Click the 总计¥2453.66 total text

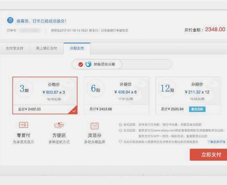coord(101,109)
